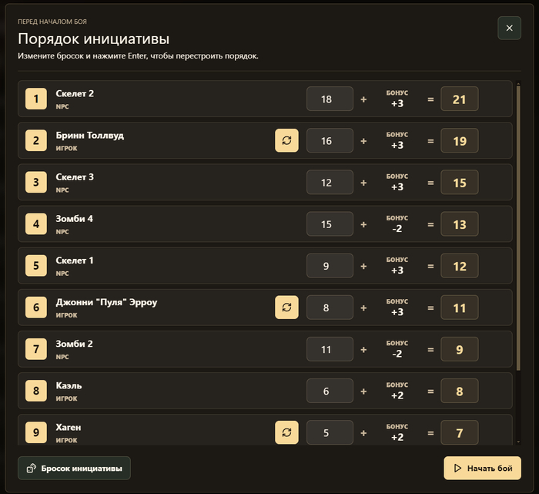
Task: Reroll initiative for Бринн Толлвуд
Action: (x=286, y=140)
